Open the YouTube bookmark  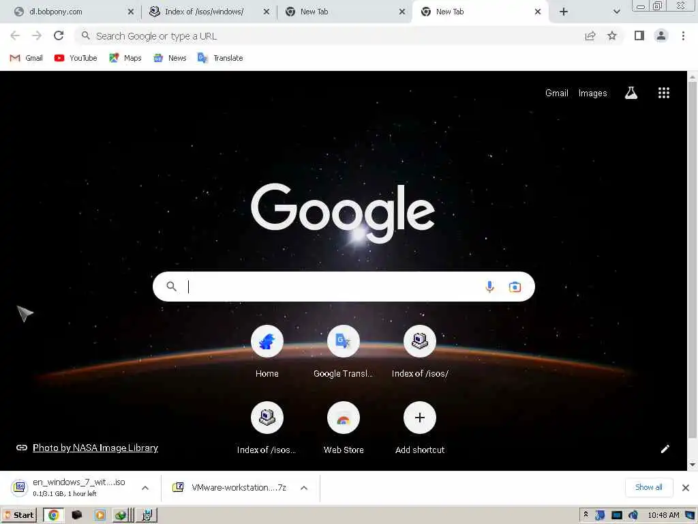[76, 58]
